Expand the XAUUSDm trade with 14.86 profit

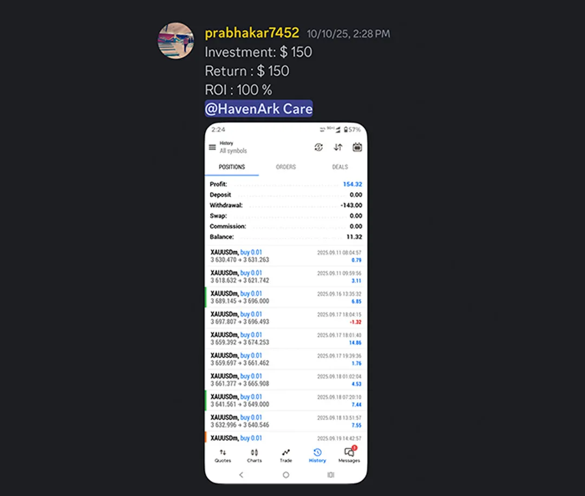point(286,338)
